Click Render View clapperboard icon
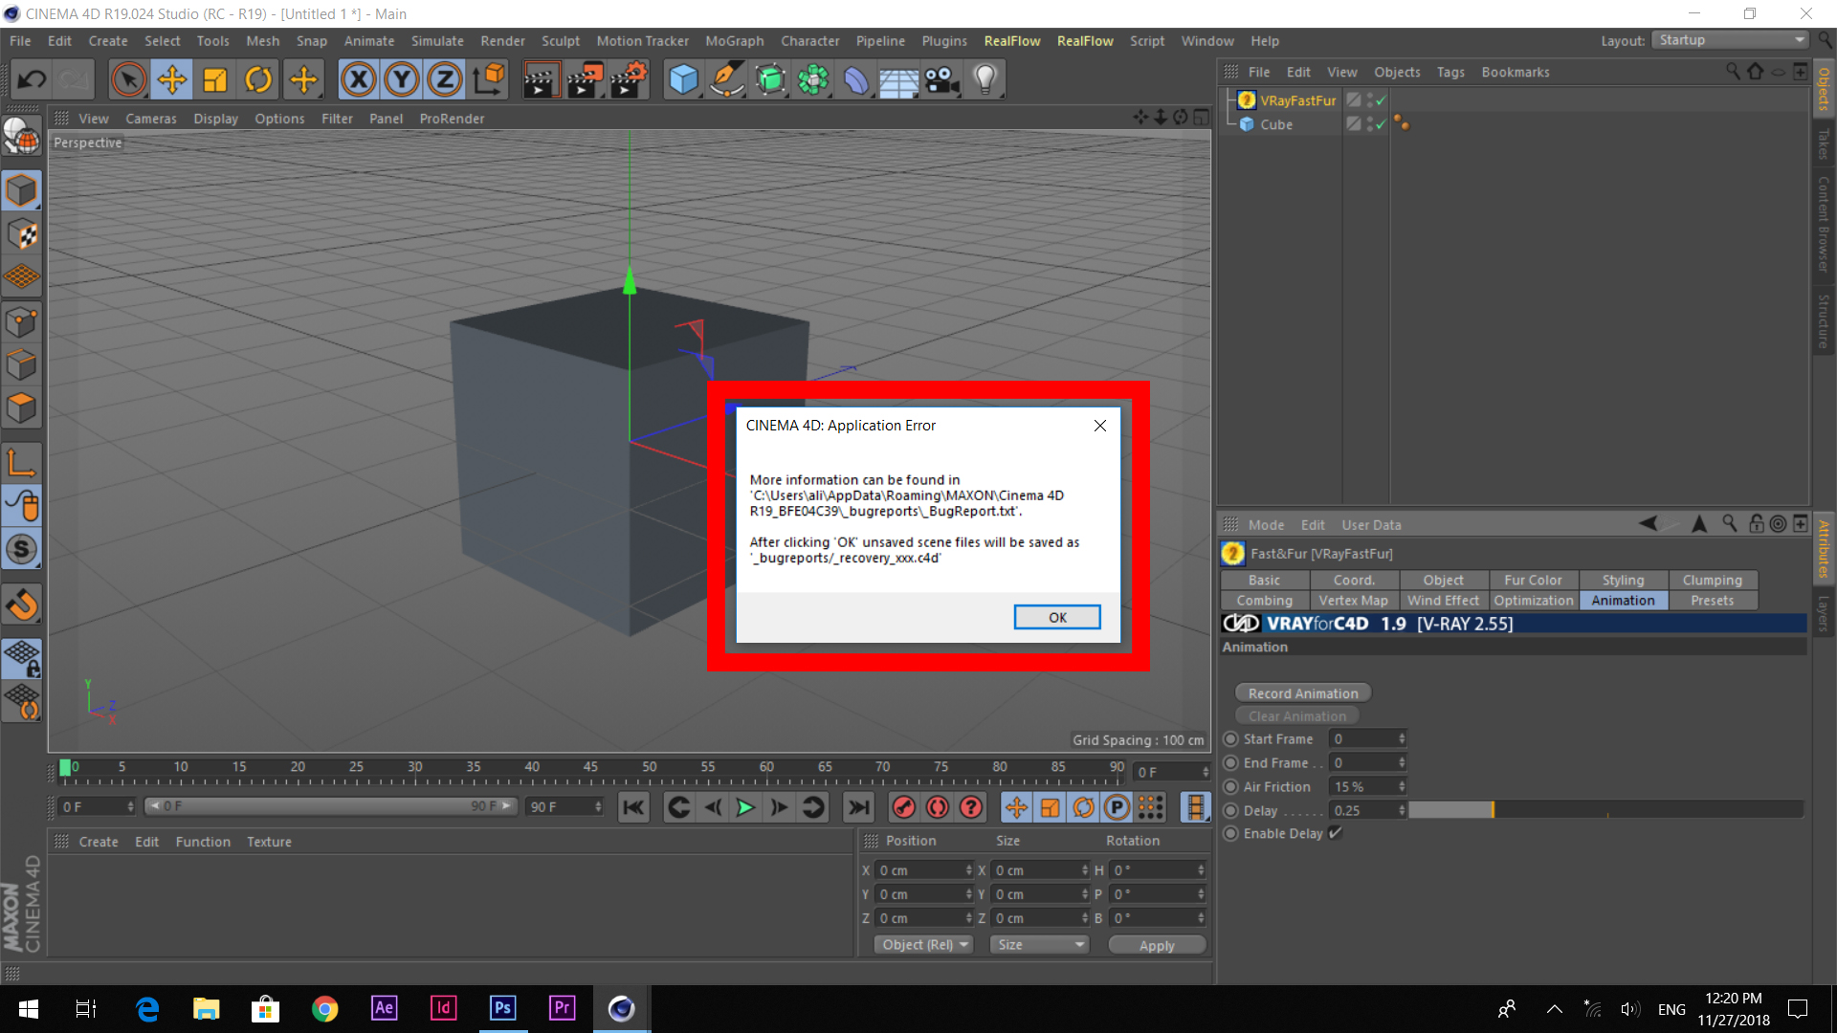 541,80
